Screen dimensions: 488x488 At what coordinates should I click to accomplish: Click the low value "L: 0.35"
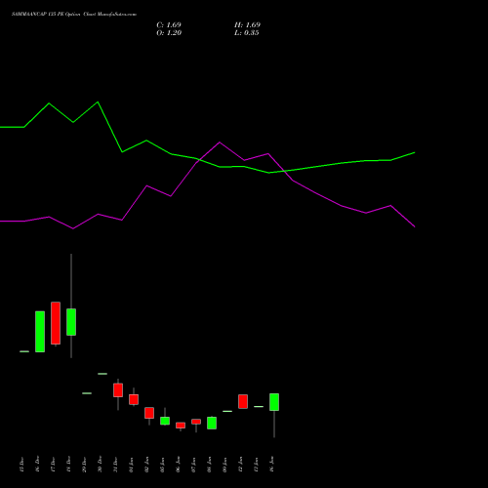(247, 33)
